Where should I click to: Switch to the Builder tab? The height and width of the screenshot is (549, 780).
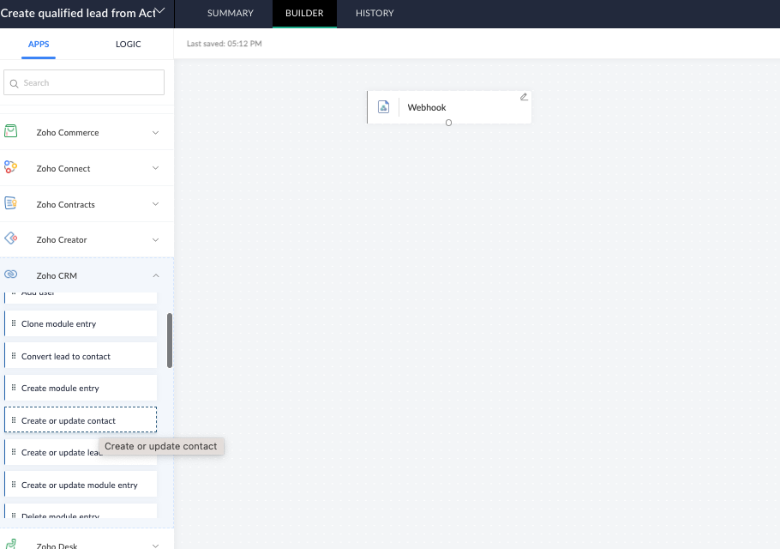tap(304, 14)
